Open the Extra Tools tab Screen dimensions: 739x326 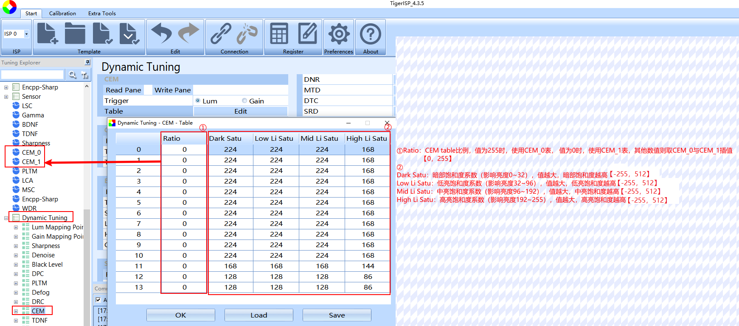pyautogui.click(x=102, y=13)
